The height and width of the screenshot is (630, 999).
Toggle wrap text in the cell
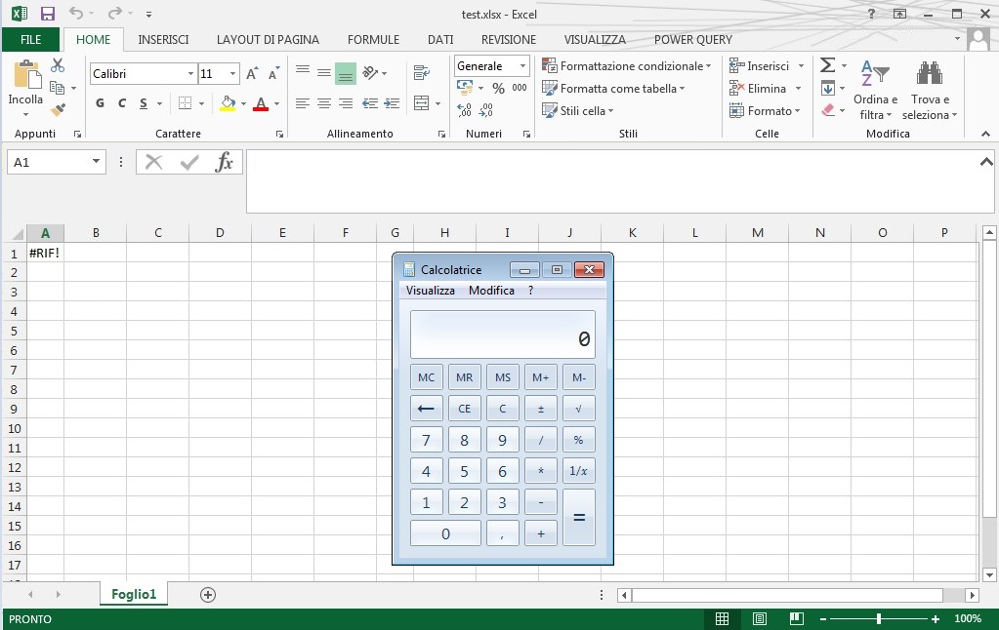421,72
